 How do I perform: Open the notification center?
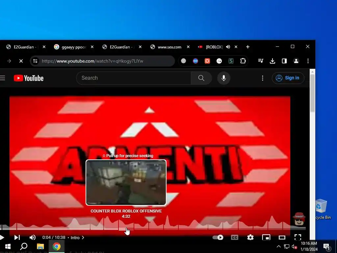326,247
